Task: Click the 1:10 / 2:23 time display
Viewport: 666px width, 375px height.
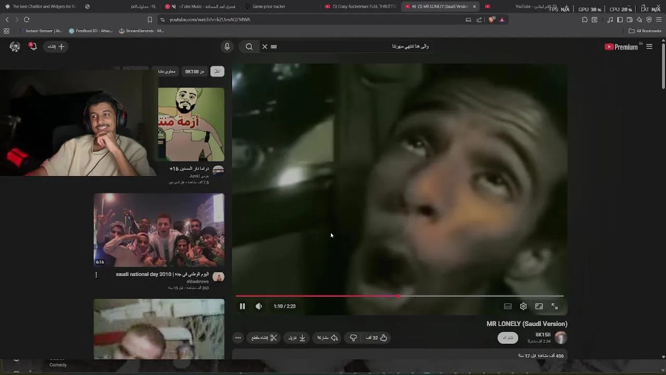Action: tap(285, 306)
